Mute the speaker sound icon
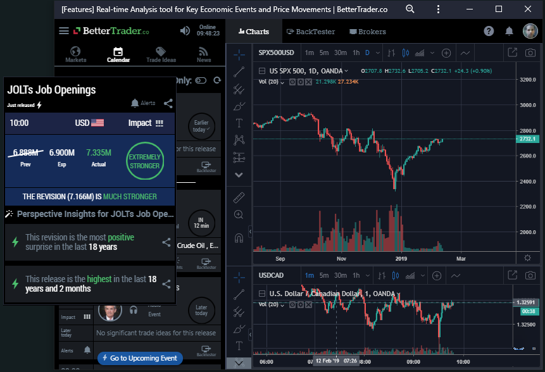Image resolution: width=545 pixels, height=372 pixels. 185,31
